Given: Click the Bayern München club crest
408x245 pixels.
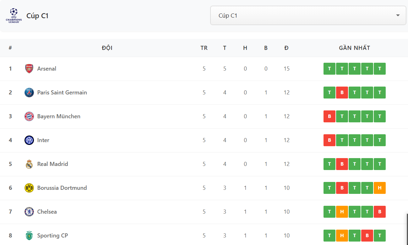Looking at the screenshot, I should (x=29, y=116).
